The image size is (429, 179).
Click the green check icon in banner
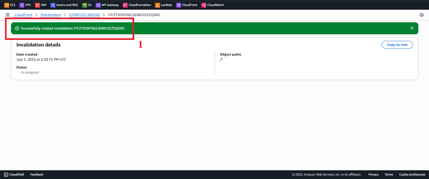(17, 28)
